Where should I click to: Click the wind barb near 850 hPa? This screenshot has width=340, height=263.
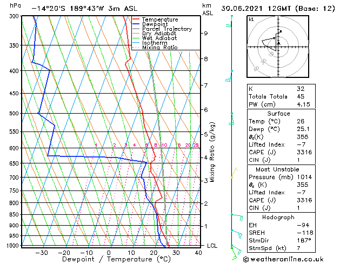coord(237,217)
